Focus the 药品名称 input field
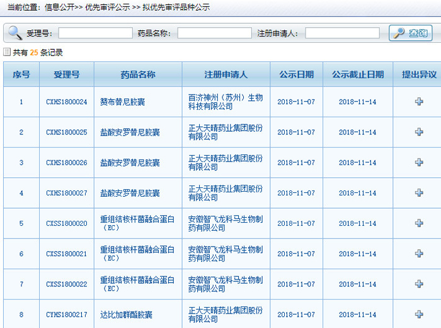441x328 pixels. [x=215, y=33]
